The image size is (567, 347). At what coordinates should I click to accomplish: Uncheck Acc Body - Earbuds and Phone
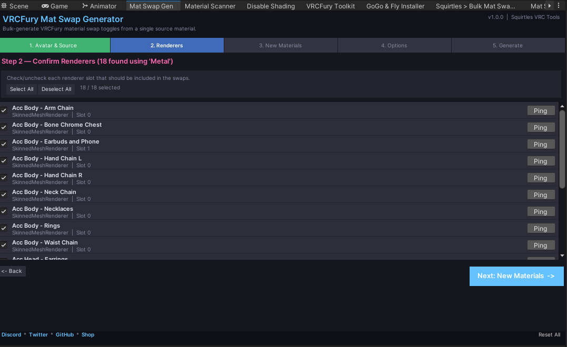[x=4, y=144]
